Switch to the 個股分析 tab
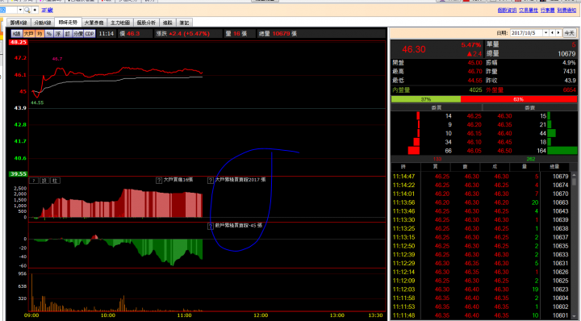Viewport: 581px width, 321px height. click(146, 23)
